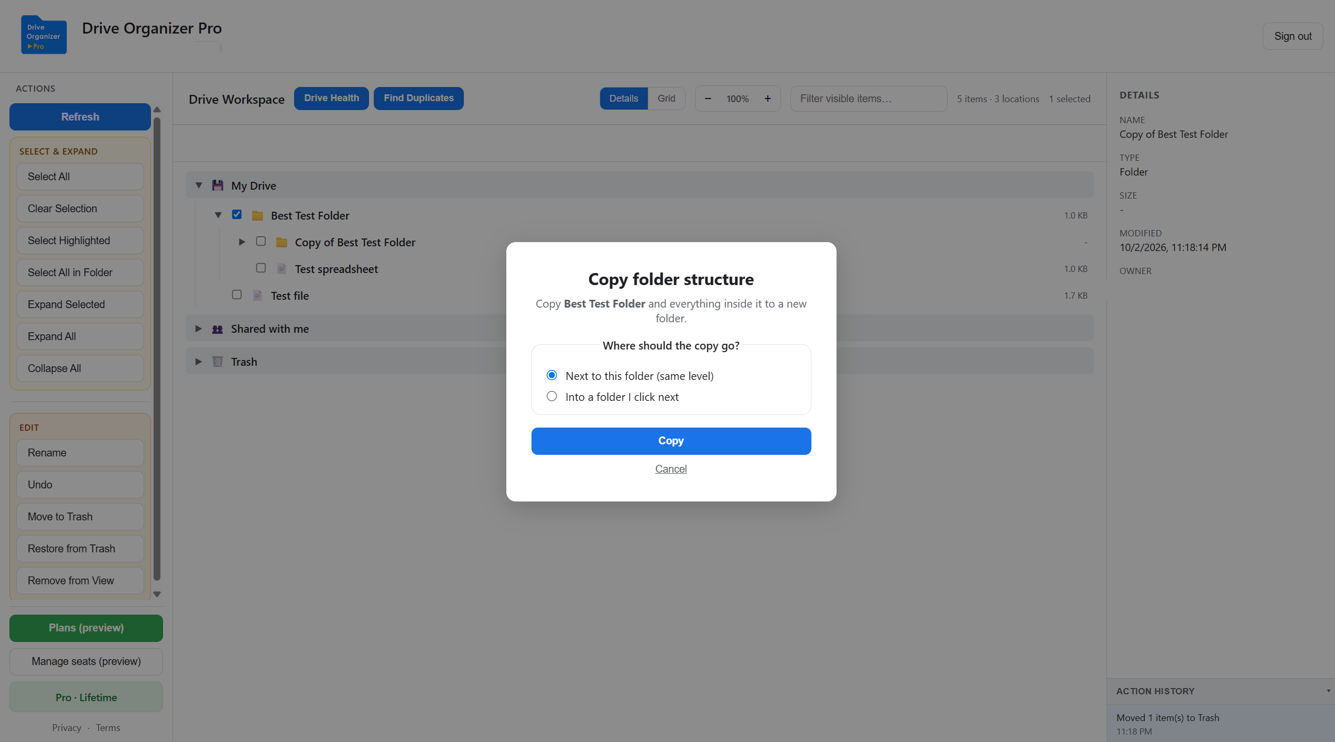
Task: Expand the Trash section
Action: tap(198, 362)
